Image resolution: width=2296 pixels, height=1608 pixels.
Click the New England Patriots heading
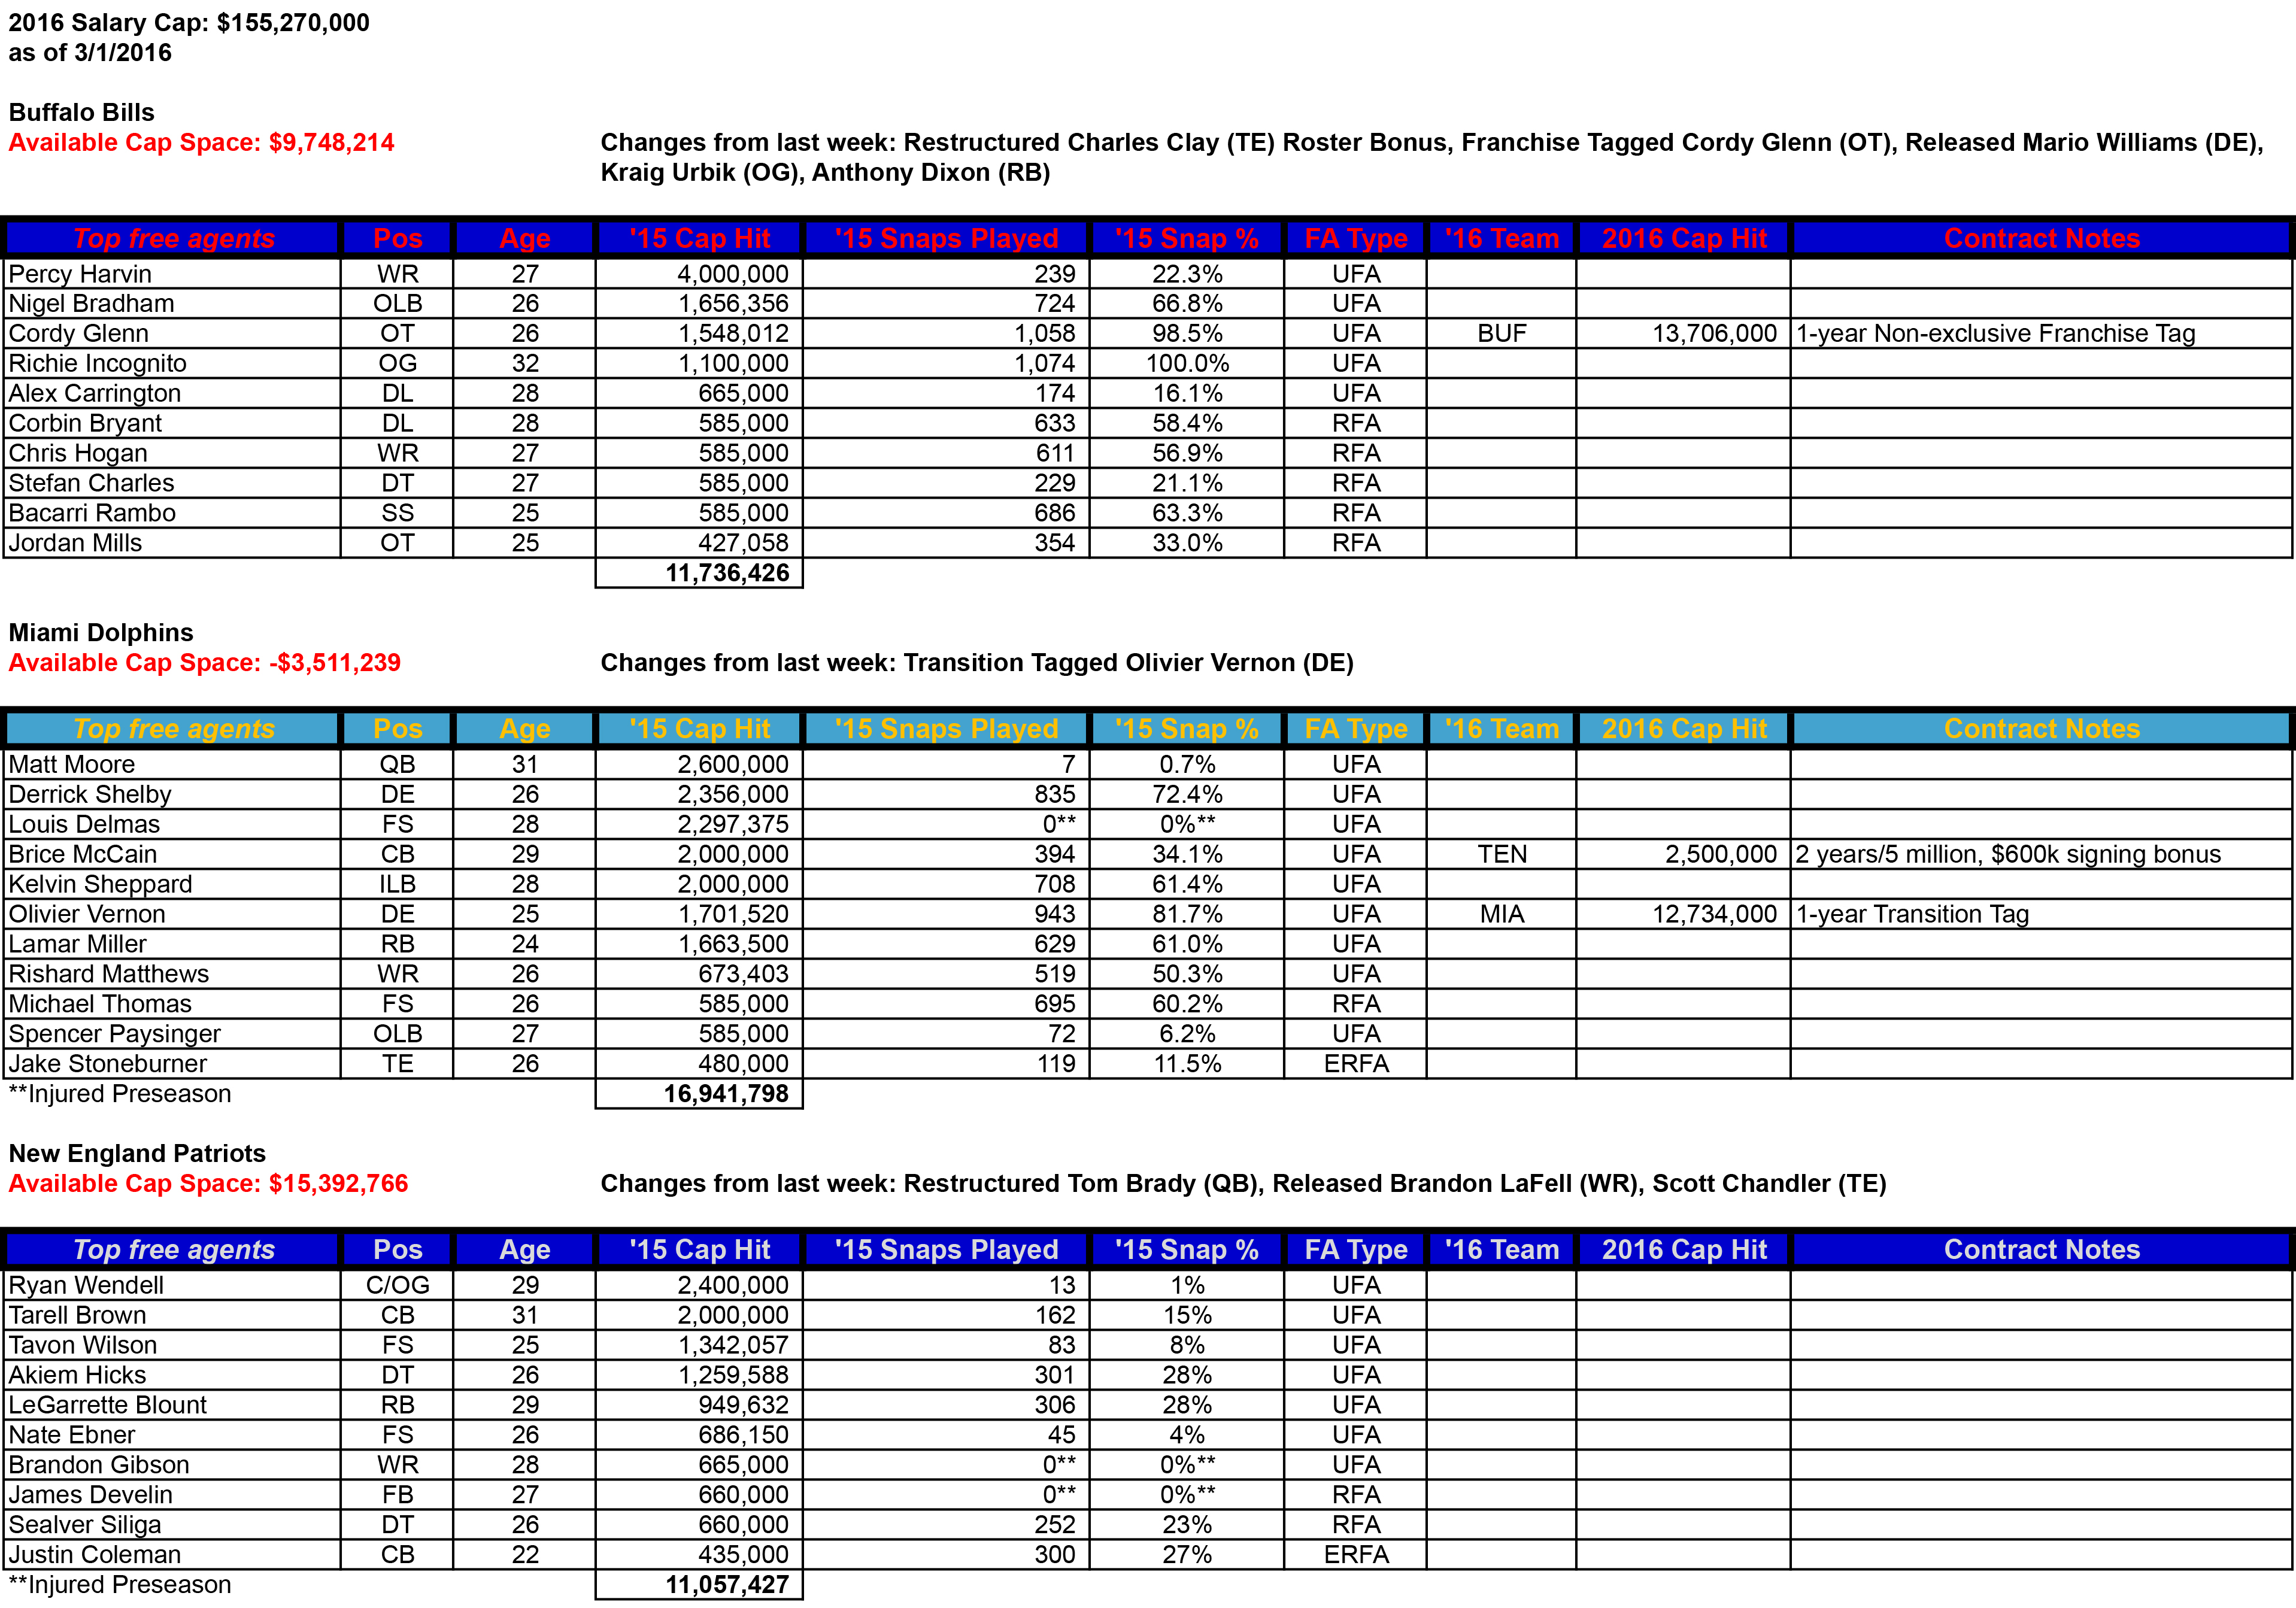[x=137, y=1154]
